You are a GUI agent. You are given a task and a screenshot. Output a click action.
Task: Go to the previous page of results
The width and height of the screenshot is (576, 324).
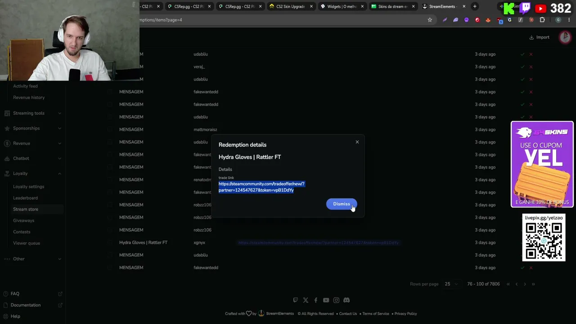pyautogui.click(x=517, y=284)
